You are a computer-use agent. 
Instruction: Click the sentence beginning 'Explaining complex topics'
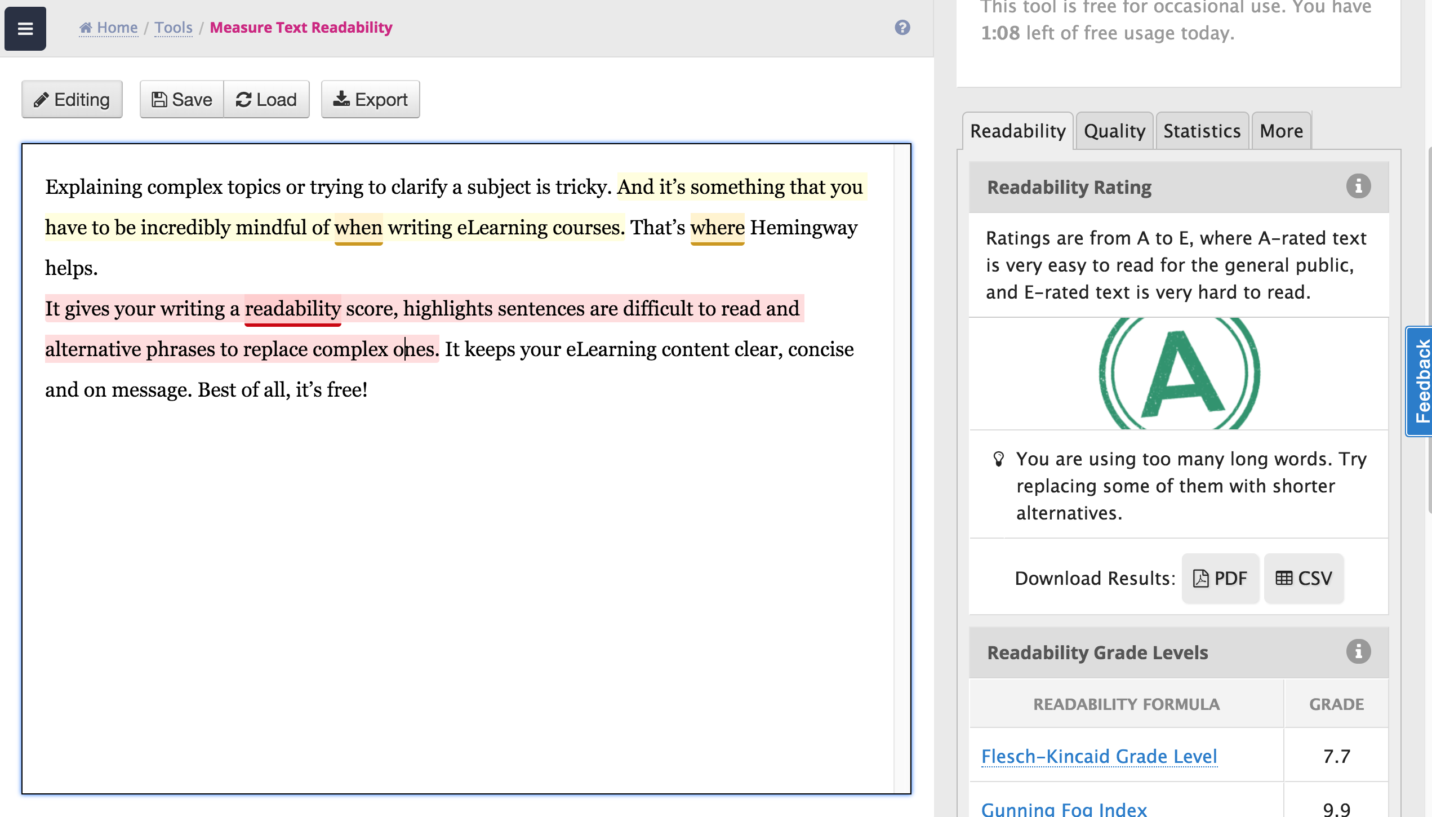pyautogui.click(x=328, y=188)
